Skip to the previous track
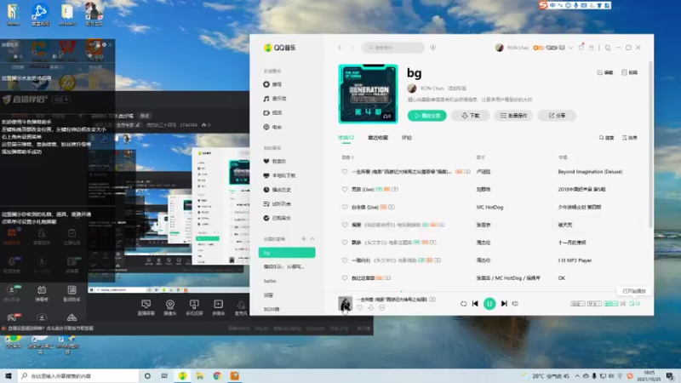This screenshot has height=383, width=681. 475,304
